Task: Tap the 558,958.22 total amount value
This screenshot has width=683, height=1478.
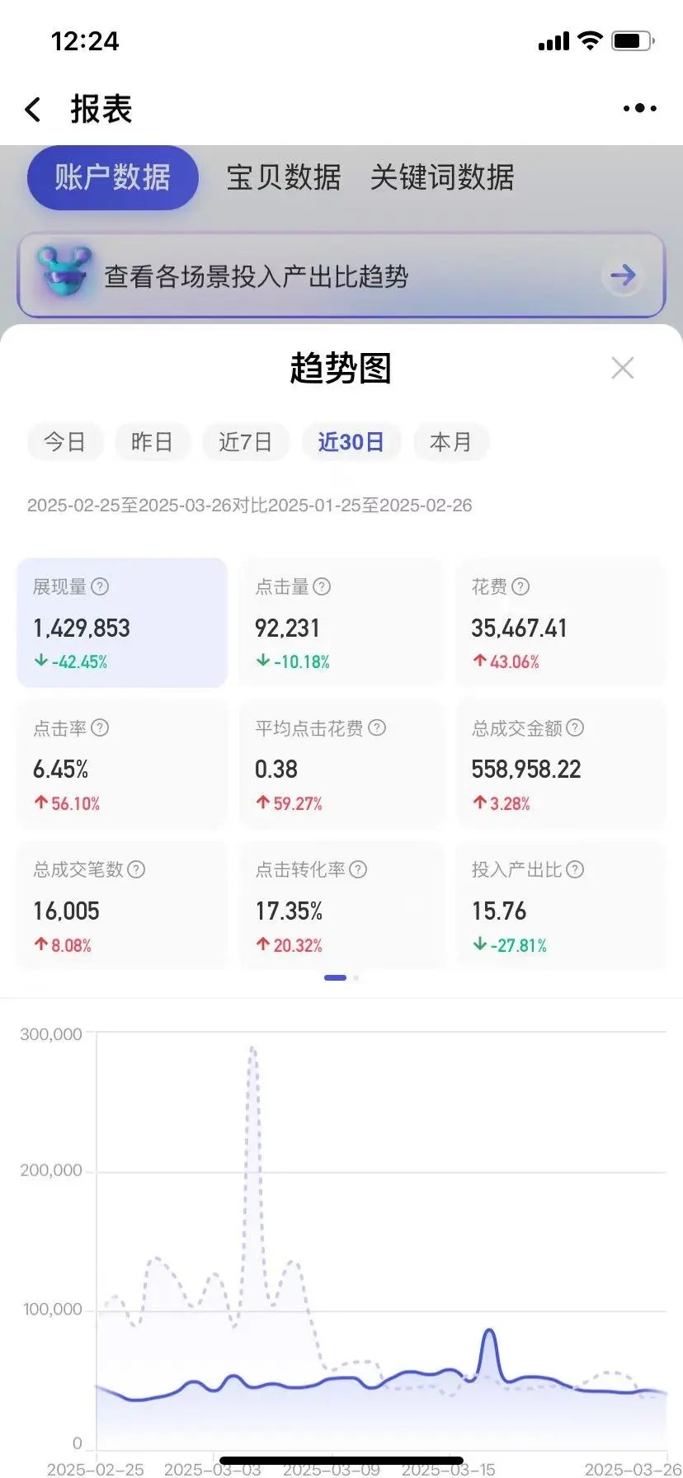Action: [526, 770]
